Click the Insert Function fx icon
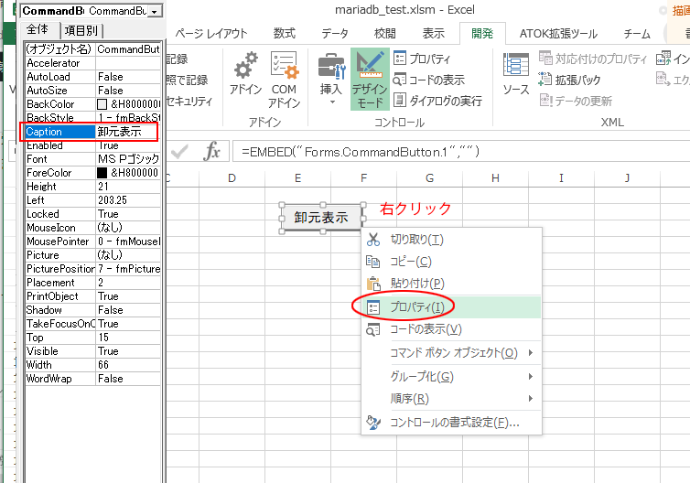 coord(211,151)
